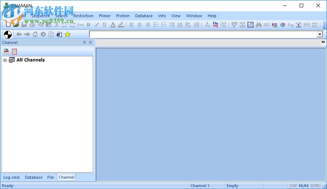Click the Stop loading X icon

[x=43, y=34]
